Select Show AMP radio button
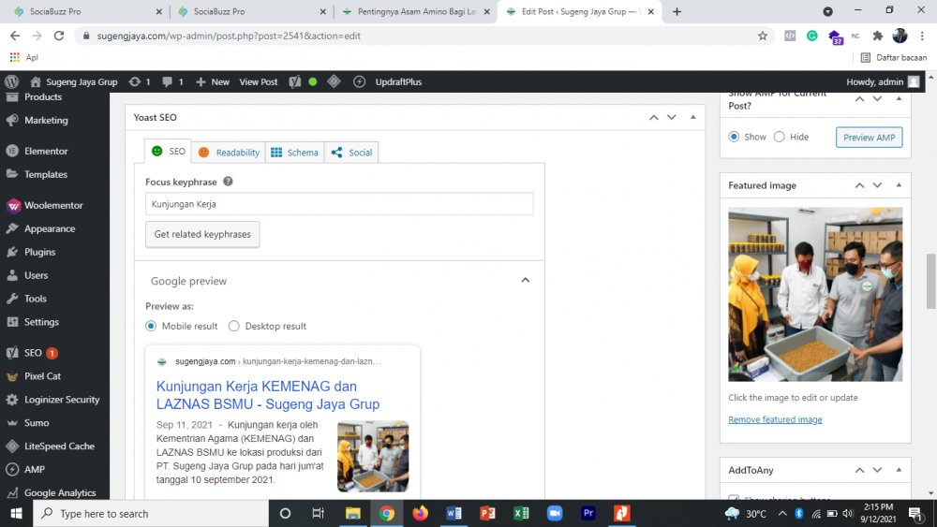Viewport: 937px width, 527px height. coord(734,137)
